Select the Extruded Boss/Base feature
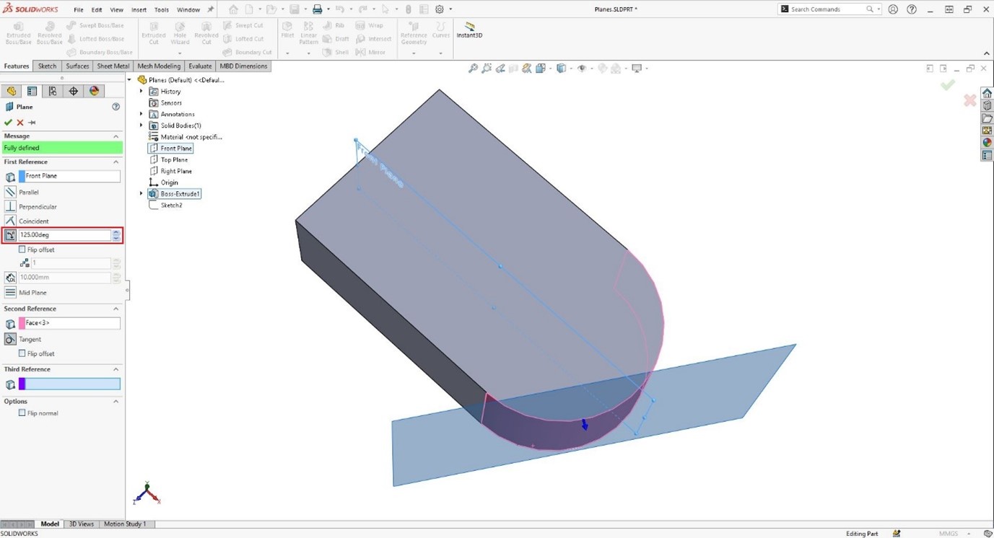Image resolution: width=994 pixels, height=538 pixels. point(17,34)
